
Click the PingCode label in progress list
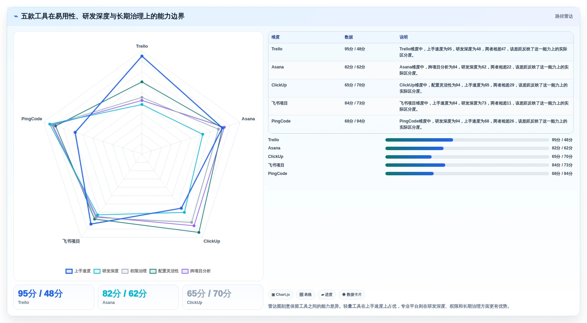[277, 174]
